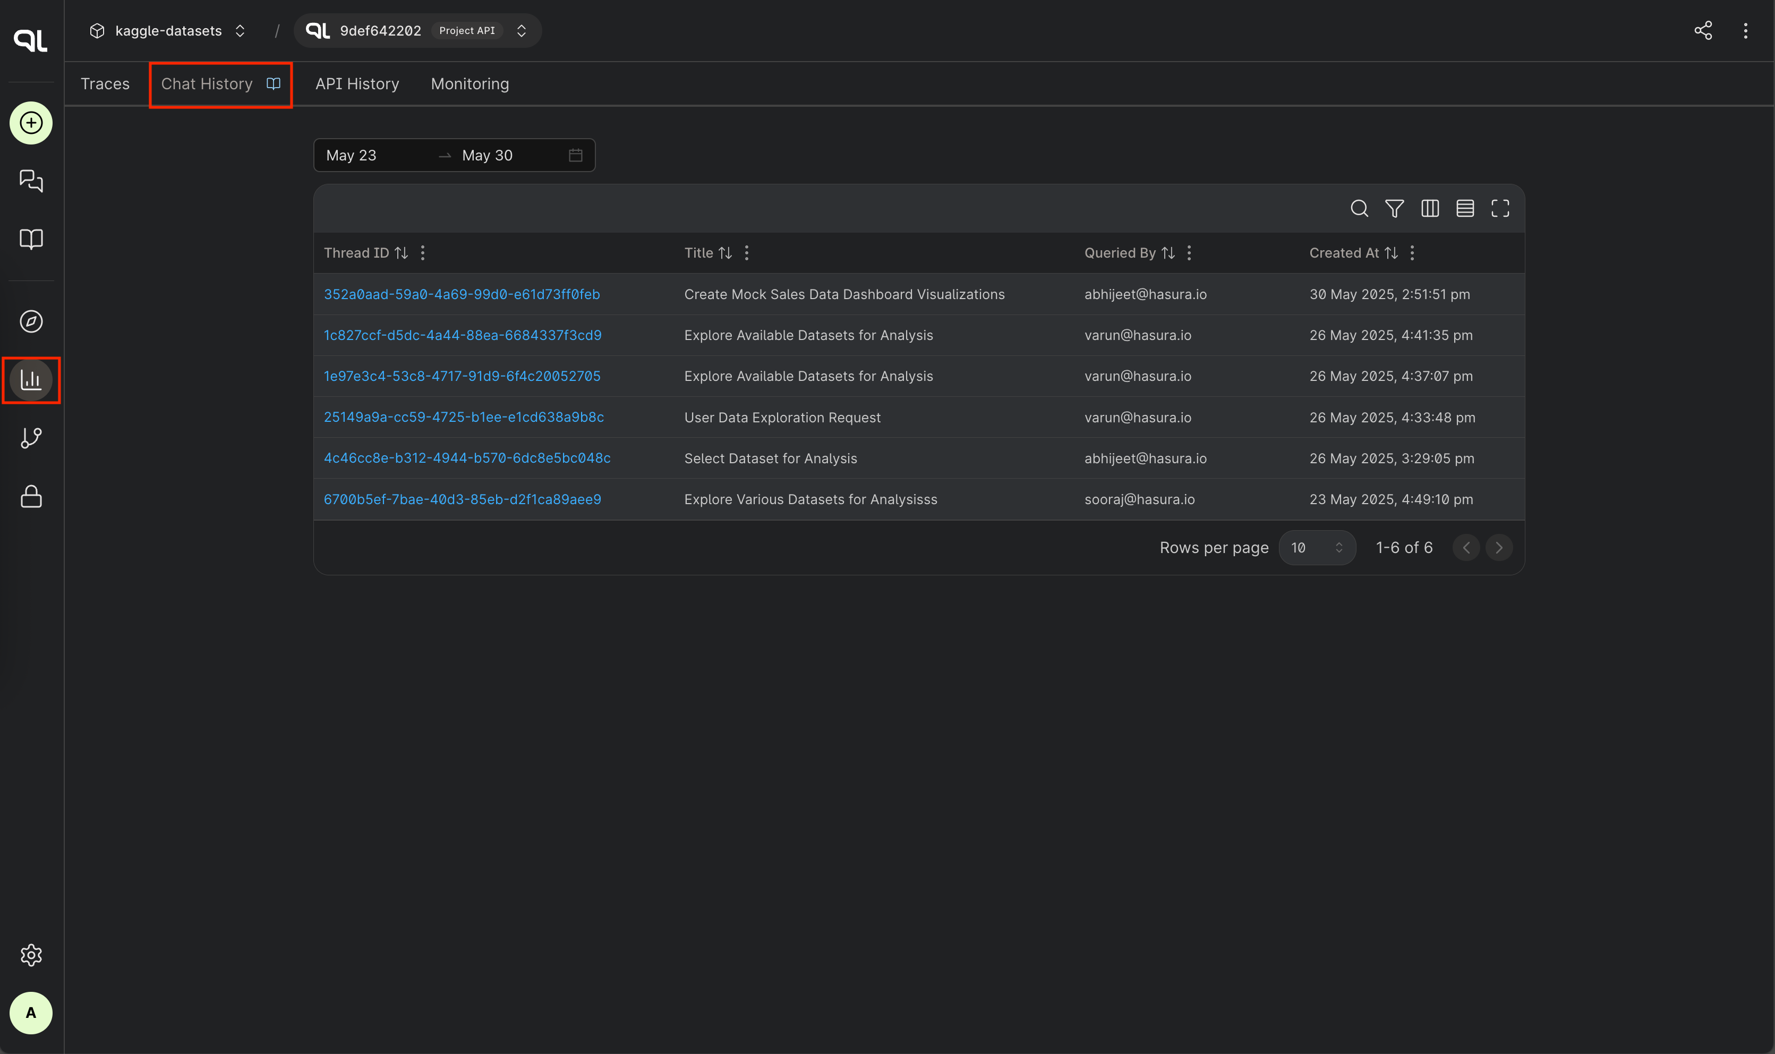Start a new thread with plus icon

pyautogui.click(x=30, y=123)
